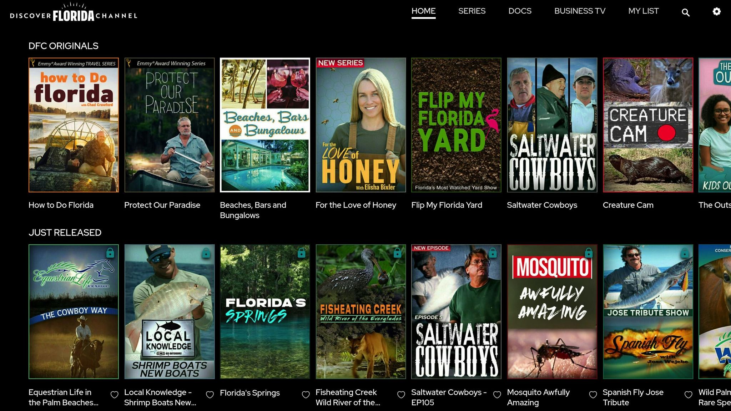Open the Creature Cam thumbnail
This screenshot has height=411, width=731.
647,125
